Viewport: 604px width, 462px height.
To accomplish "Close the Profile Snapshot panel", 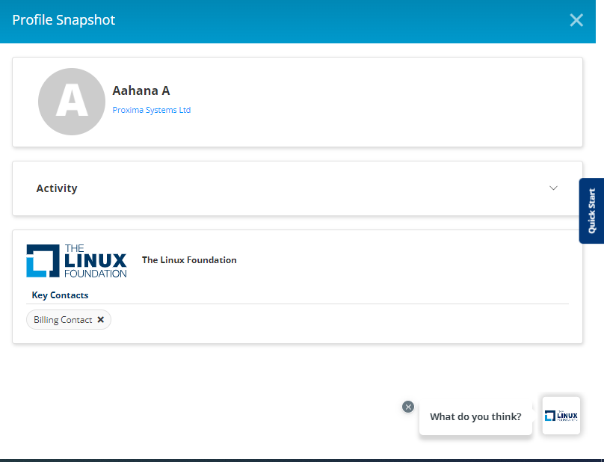I will pyautogui.click(x=576, y=20).
